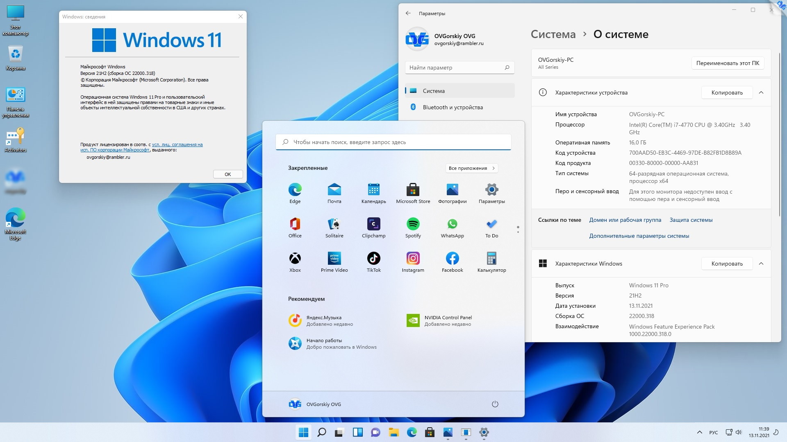The image size is (787, 442).
Task: Launch Clipchamp video editor
Action: [x=373, y=224]
